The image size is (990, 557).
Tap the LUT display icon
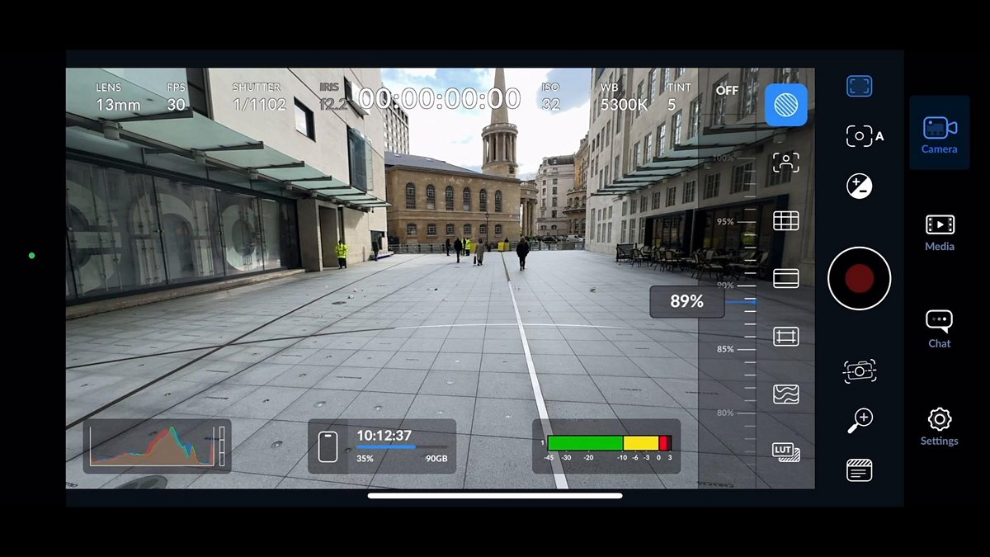(x=785, y=451)
